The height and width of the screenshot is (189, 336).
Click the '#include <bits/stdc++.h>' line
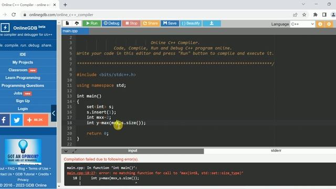pos(106,75)
